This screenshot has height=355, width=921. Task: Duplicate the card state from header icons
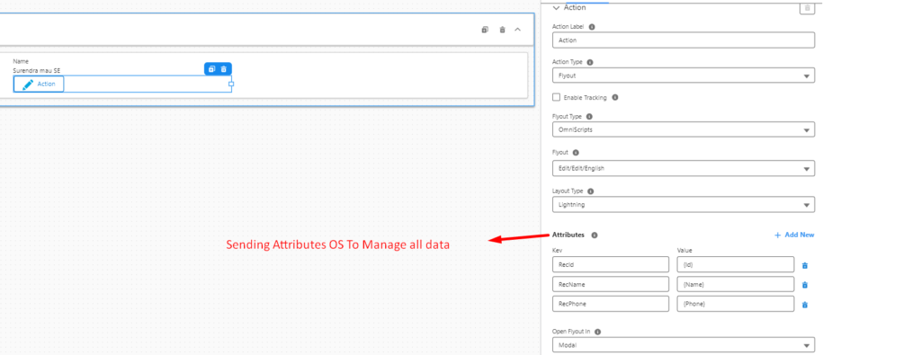(x=485, y=30)
